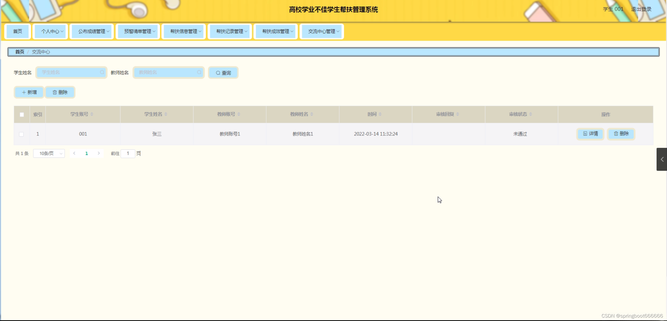Sort by 时间 column arrows

point(380,114)
